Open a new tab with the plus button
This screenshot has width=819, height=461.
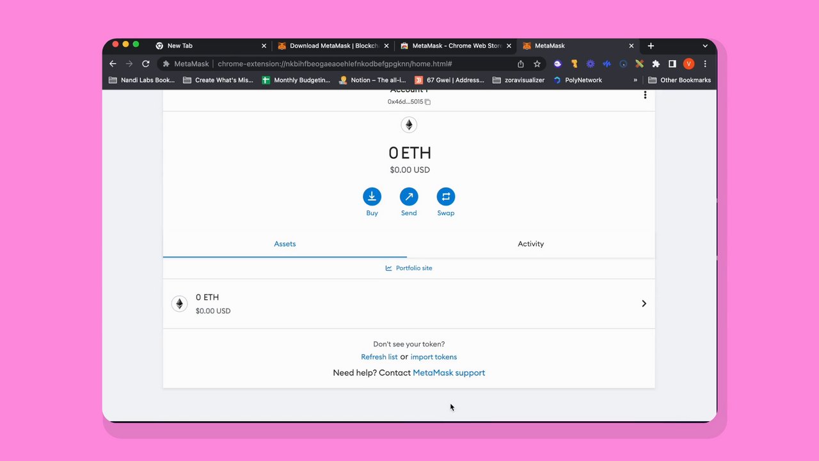click(651, 45)
